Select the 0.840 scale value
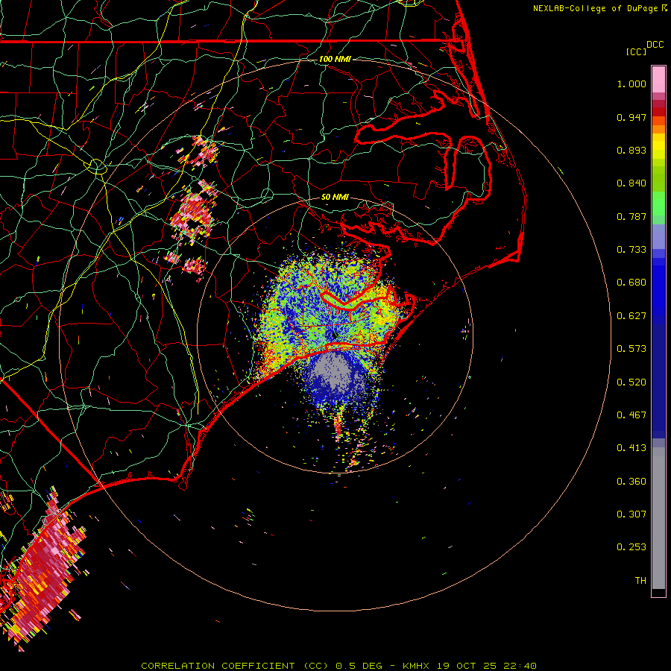This screenshot has height=671, width=671. coord(631,183)
